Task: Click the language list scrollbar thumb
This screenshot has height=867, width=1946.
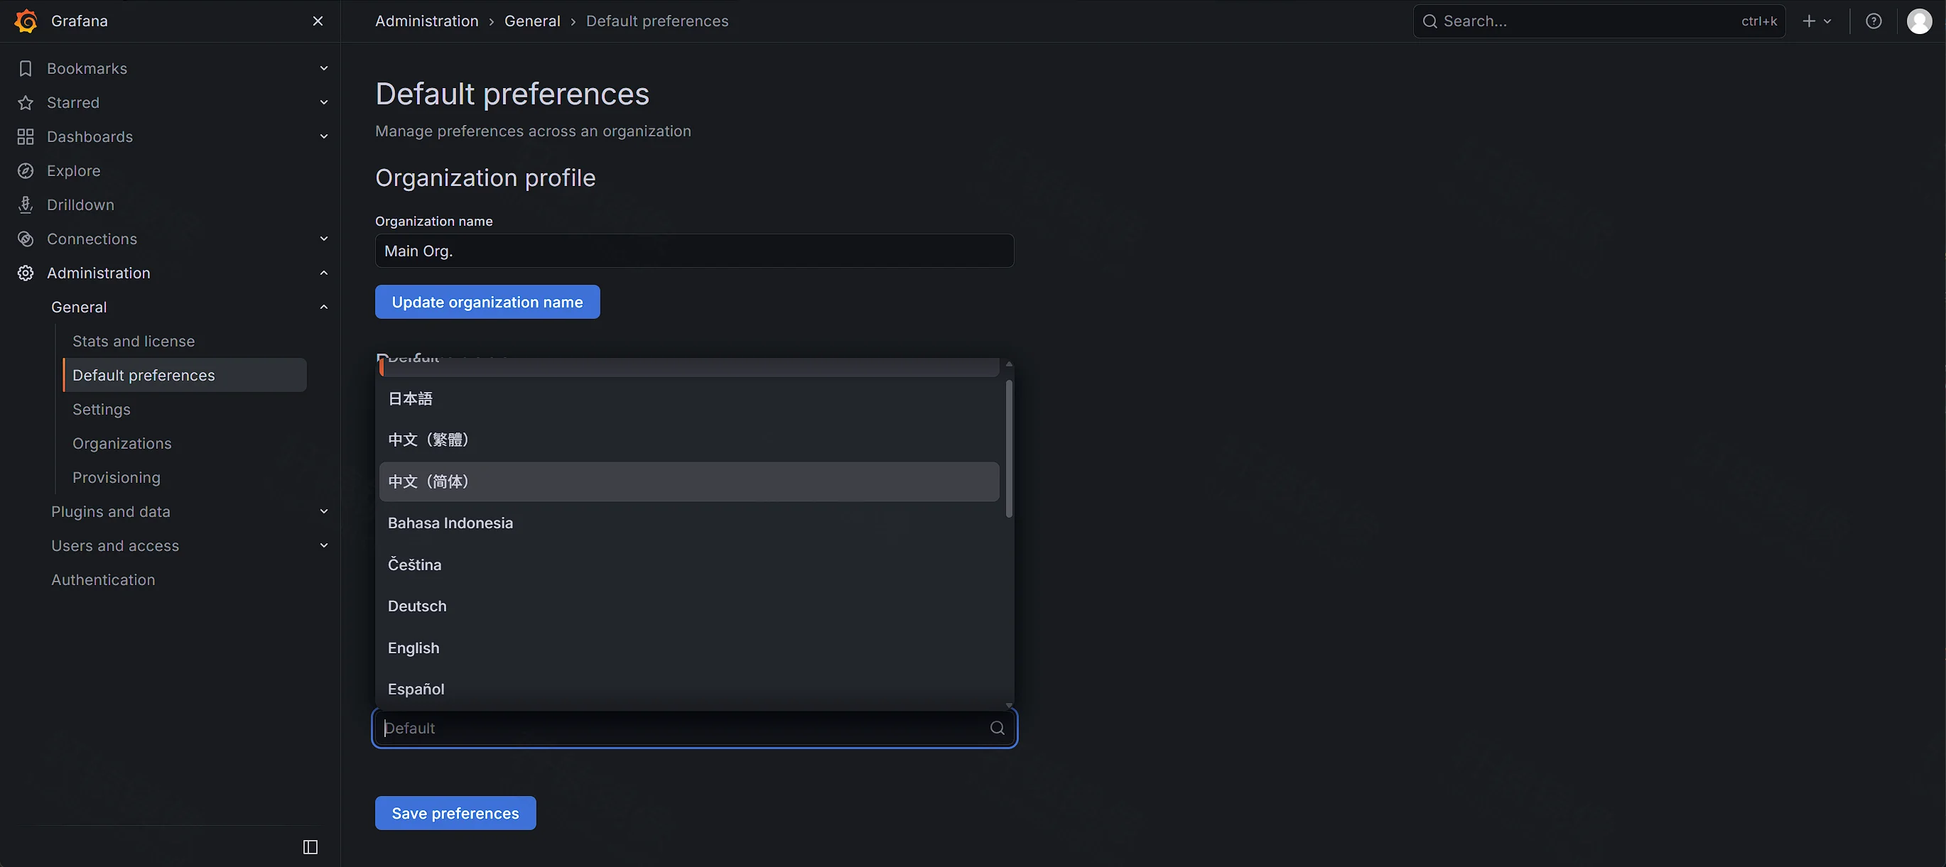Action: pyautogui.click(x=1008, y=449)
